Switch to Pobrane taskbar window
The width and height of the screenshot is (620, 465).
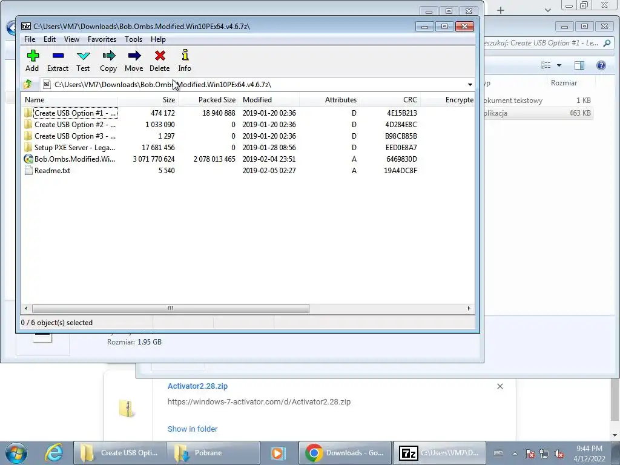point(213,453)
